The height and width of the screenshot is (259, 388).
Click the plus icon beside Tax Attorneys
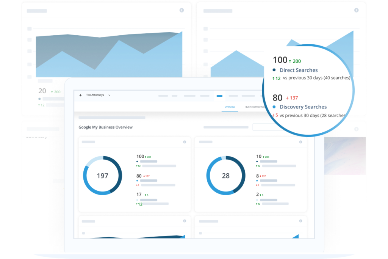click(x=80, y=95)
